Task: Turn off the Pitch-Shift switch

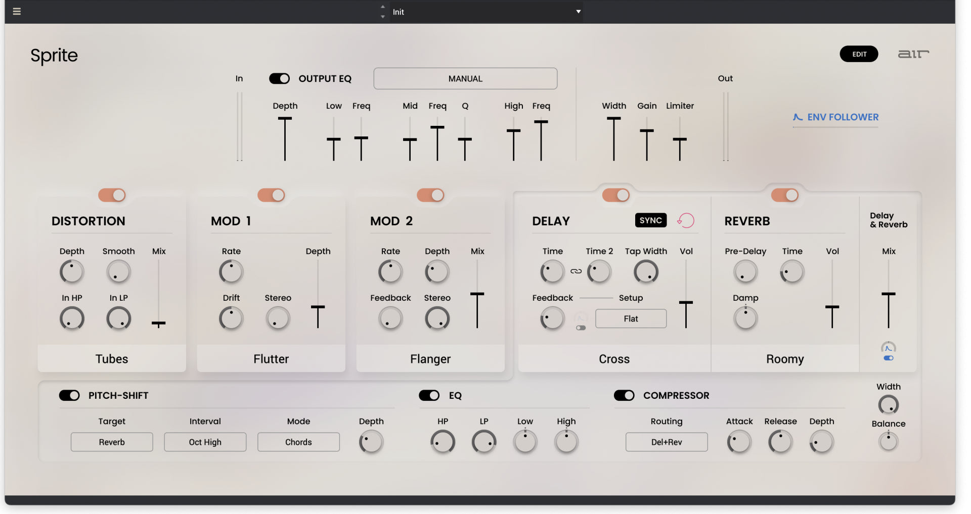Action: click(x=69, y=395)
